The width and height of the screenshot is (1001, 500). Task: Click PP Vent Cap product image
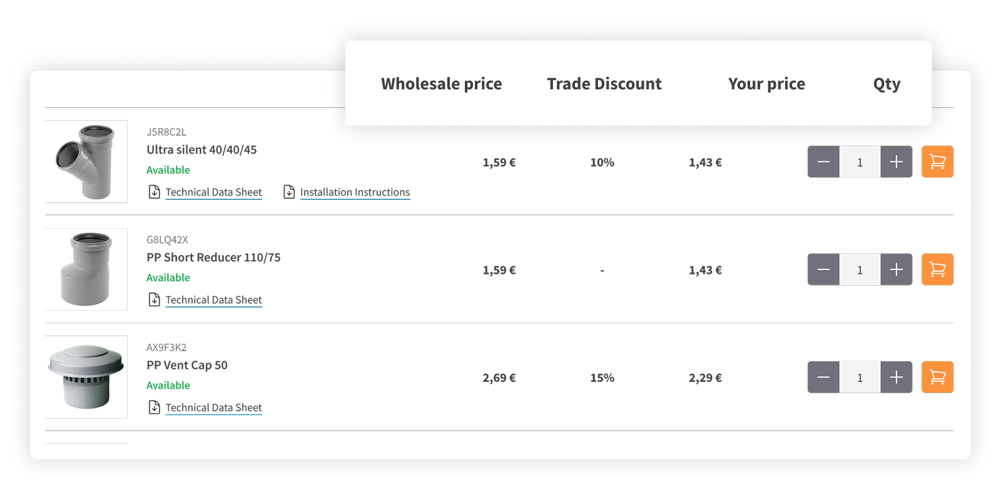pos(86,377)
